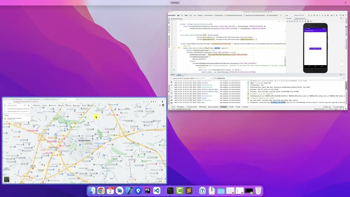Open the Trash in the Dock
The height and width of the screenshot is (197, 350).
pyautogui.click(x=258, y=191)
